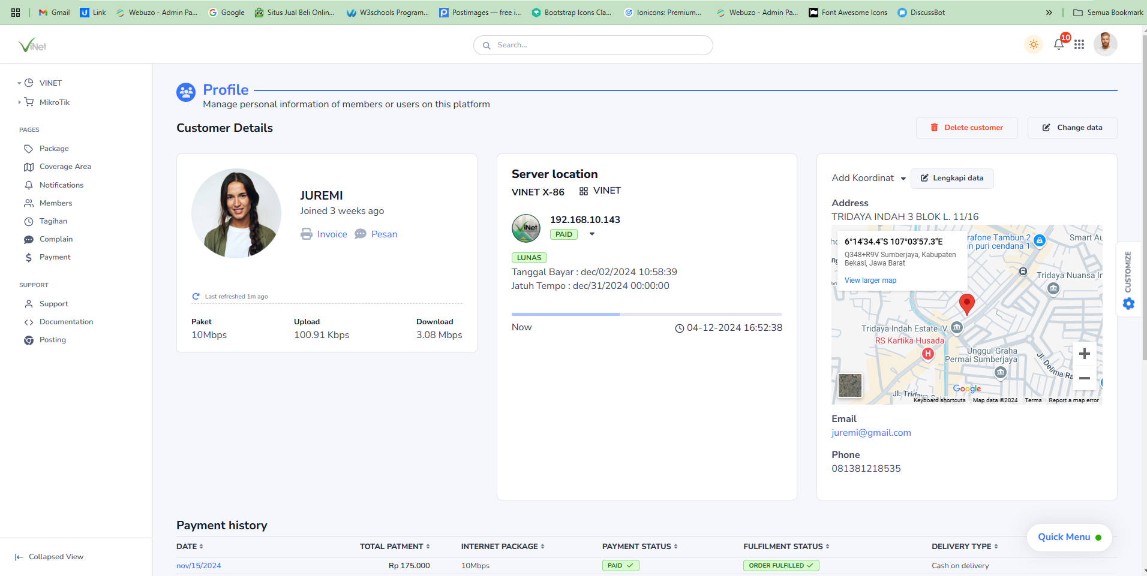This screenshot has width=1147, height=576.
Task: Open the Quick Menu button
Action: (1069, 537)
